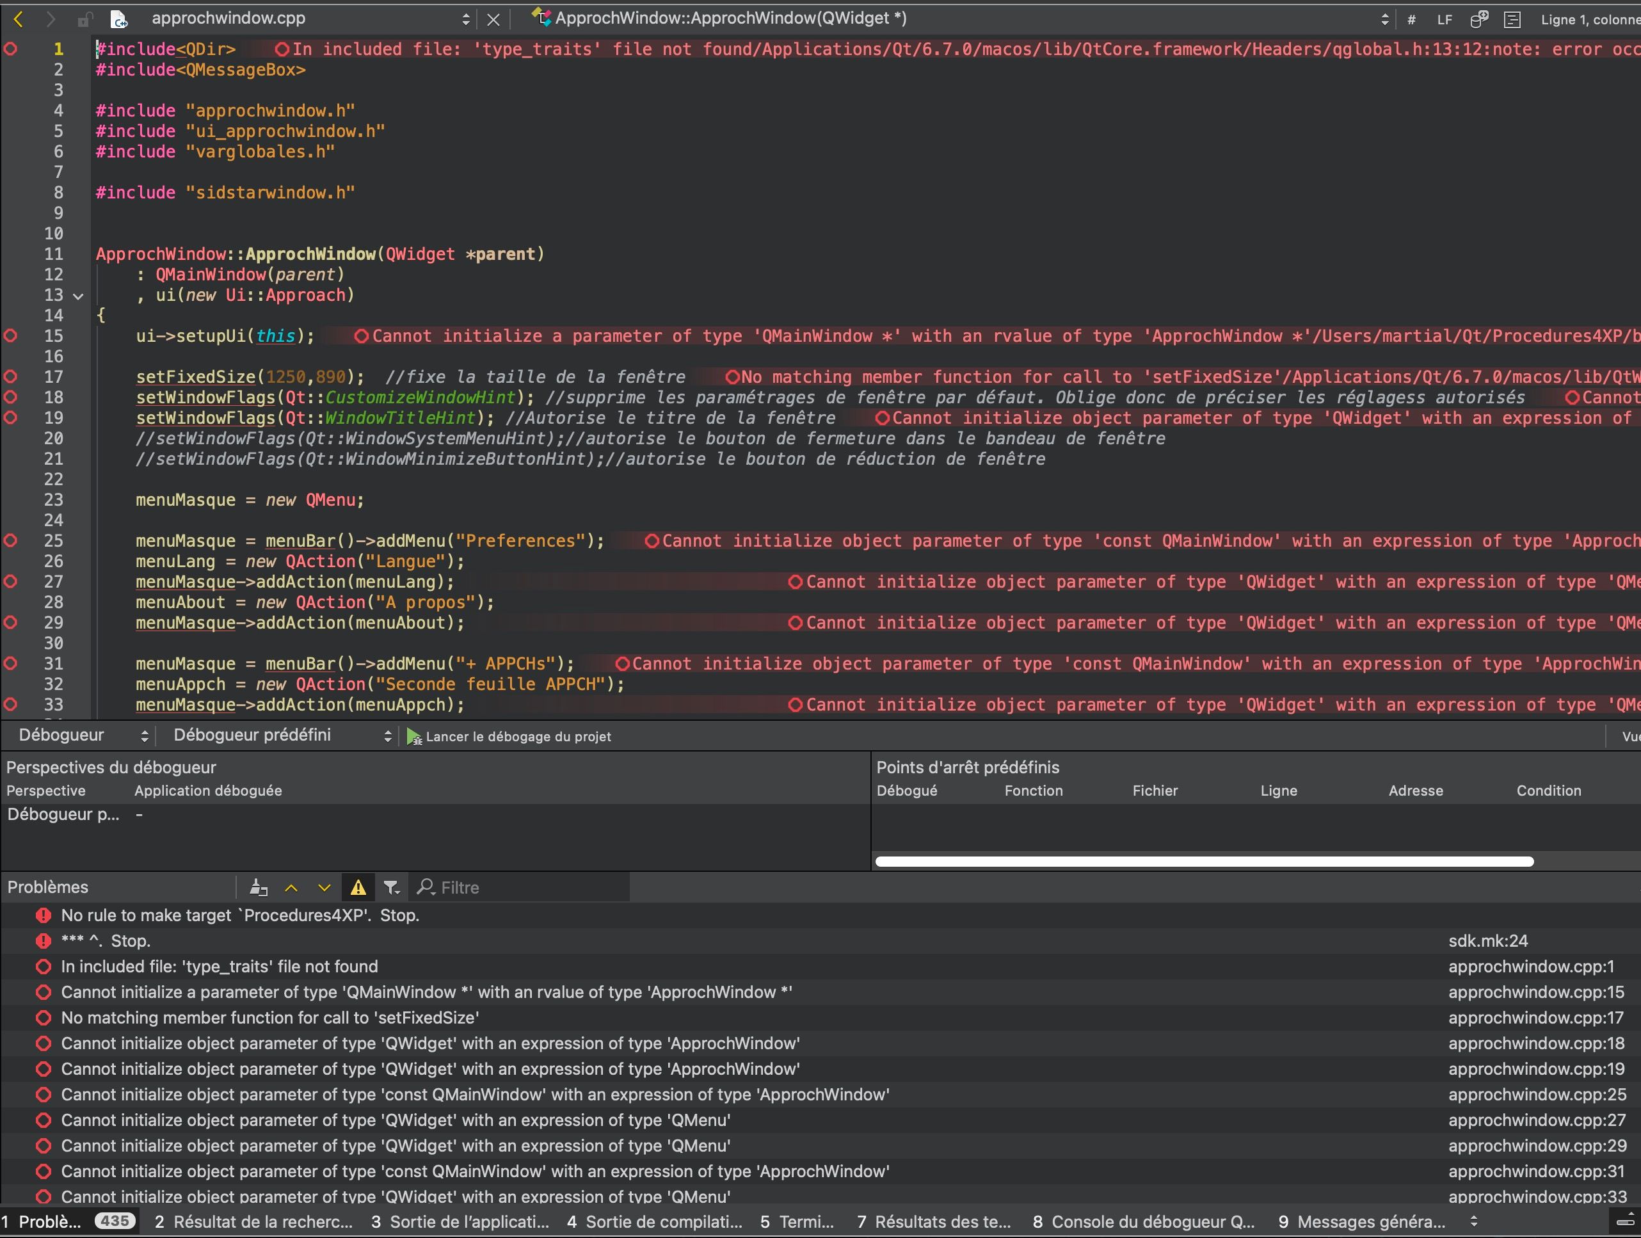Click the breakpoints horizontal scrollbar
This screenshot has height=1238, width=1641.
(x=1204, y=862)
